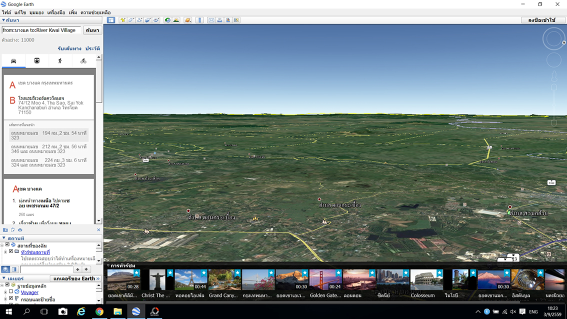Viewport: 567px width, 319px height.
Task: Select the 194 km route option
Action: 49,135
